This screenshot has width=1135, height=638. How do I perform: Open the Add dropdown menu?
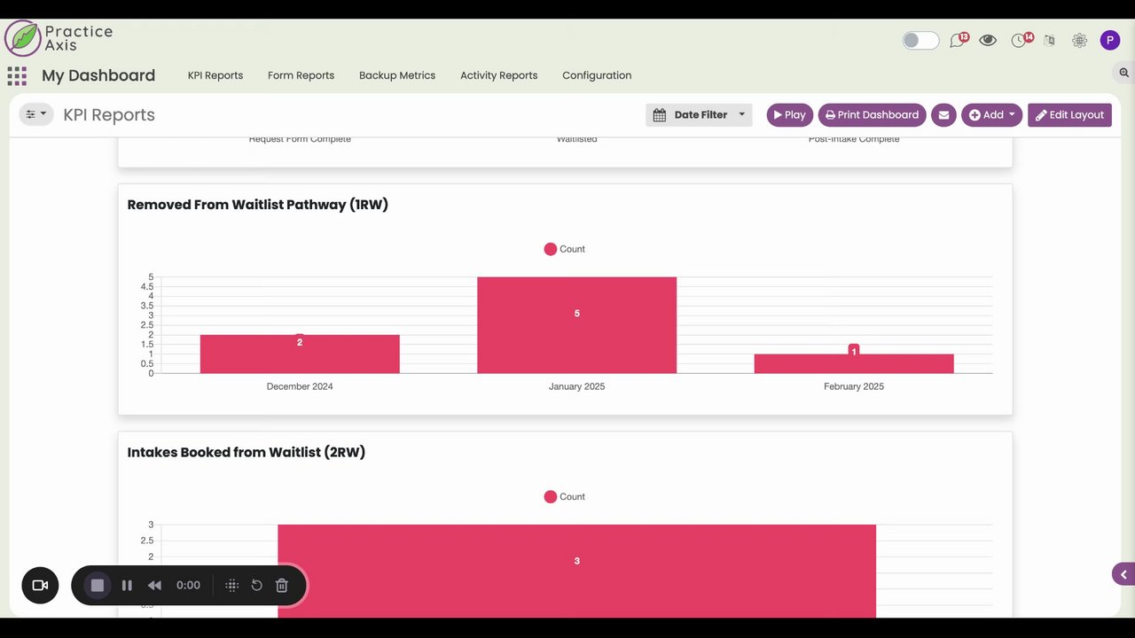tap(991, 115)
